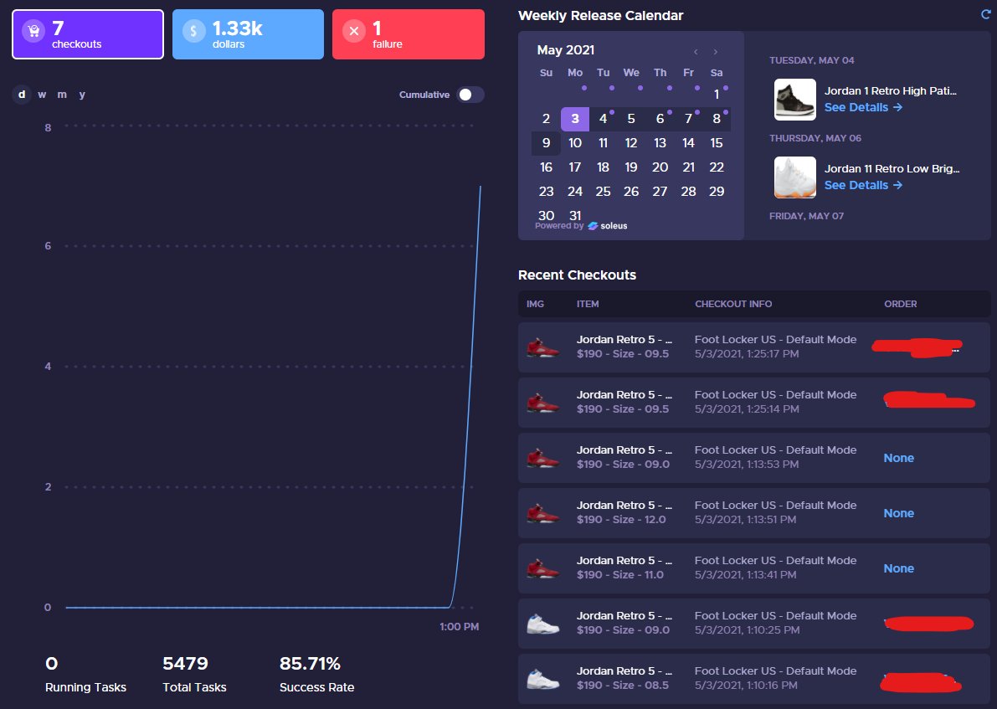This screenshot has height=709, width=997.
Task: Go to the next month in the calendar
Action: [716, 51]
